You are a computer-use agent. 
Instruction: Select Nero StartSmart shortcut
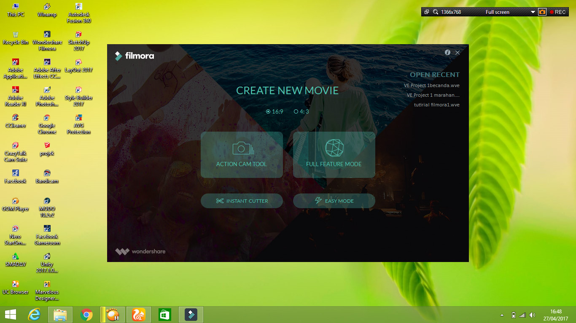16,235
